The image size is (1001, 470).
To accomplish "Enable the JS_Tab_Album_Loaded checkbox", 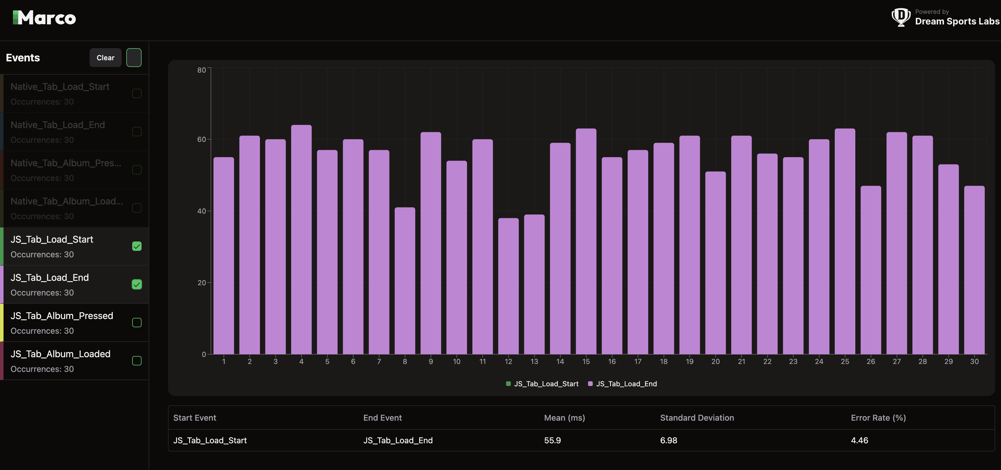I will pyautogui.click(x=137, y=361).
